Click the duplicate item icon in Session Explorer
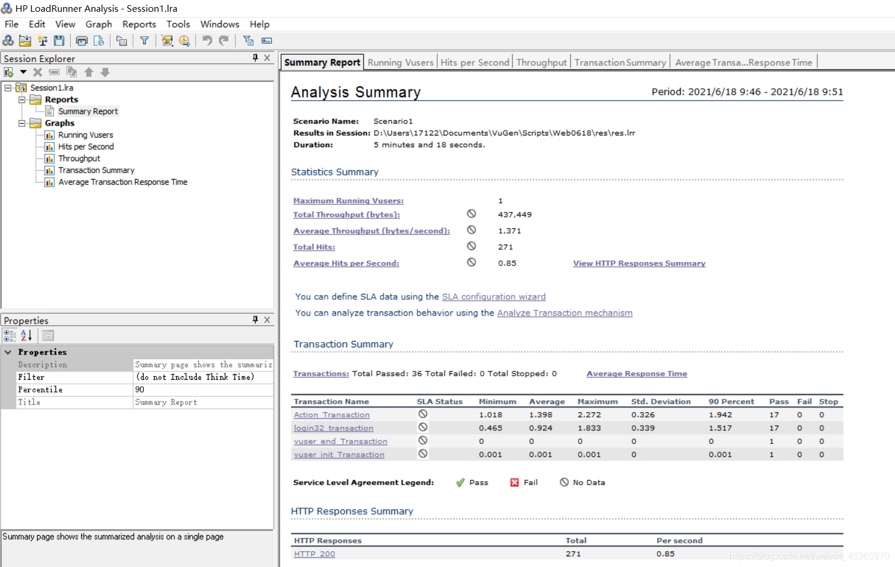895x567 pixels. [71, 72]
